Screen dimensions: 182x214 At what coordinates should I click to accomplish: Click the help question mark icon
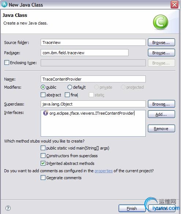point(8,208)
